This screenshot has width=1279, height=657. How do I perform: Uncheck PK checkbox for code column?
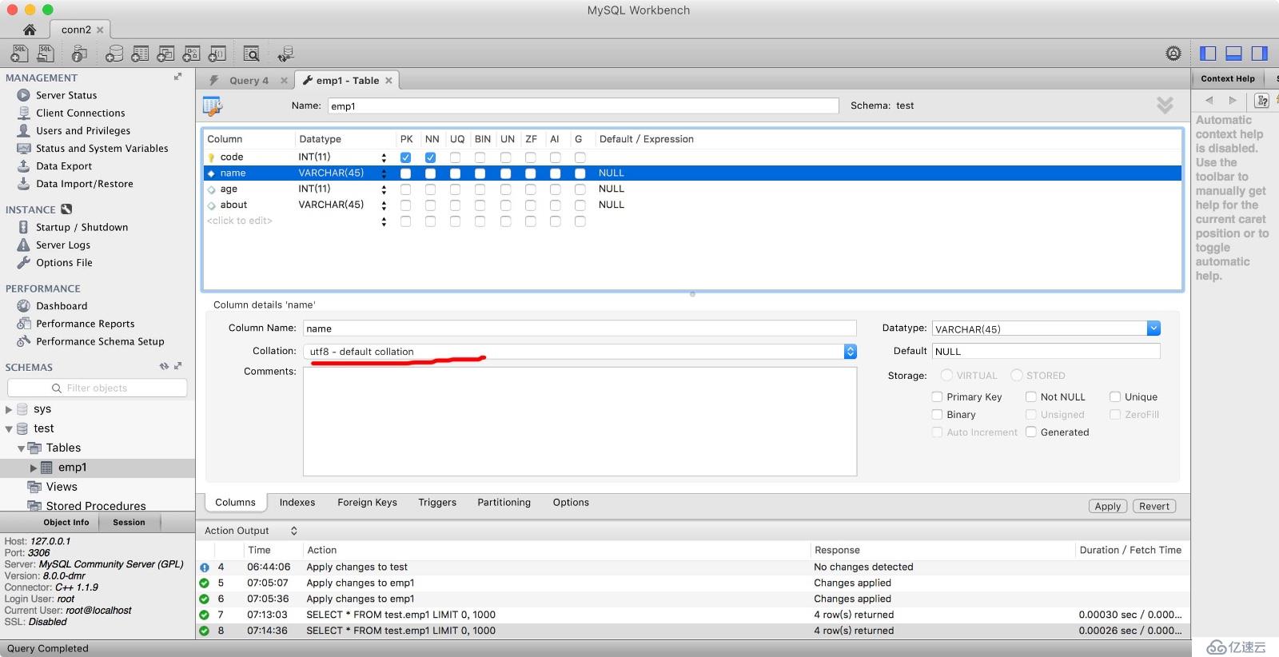pyautogui.click(x=405, y=157)
